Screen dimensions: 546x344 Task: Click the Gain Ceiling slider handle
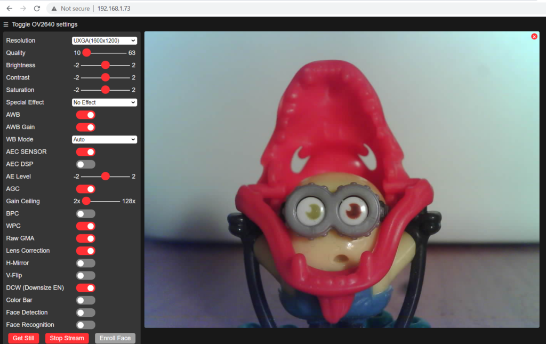(86, 201)
